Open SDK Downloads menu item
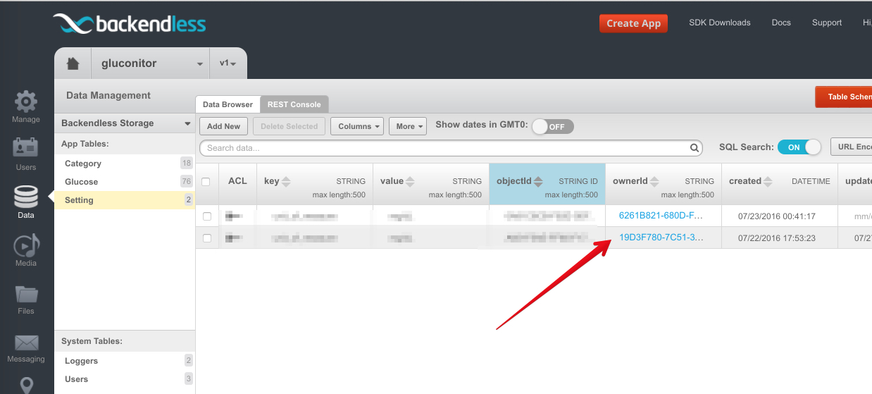Image resolution: width=872 pixels, height=394 pixels. coord(719,23)
